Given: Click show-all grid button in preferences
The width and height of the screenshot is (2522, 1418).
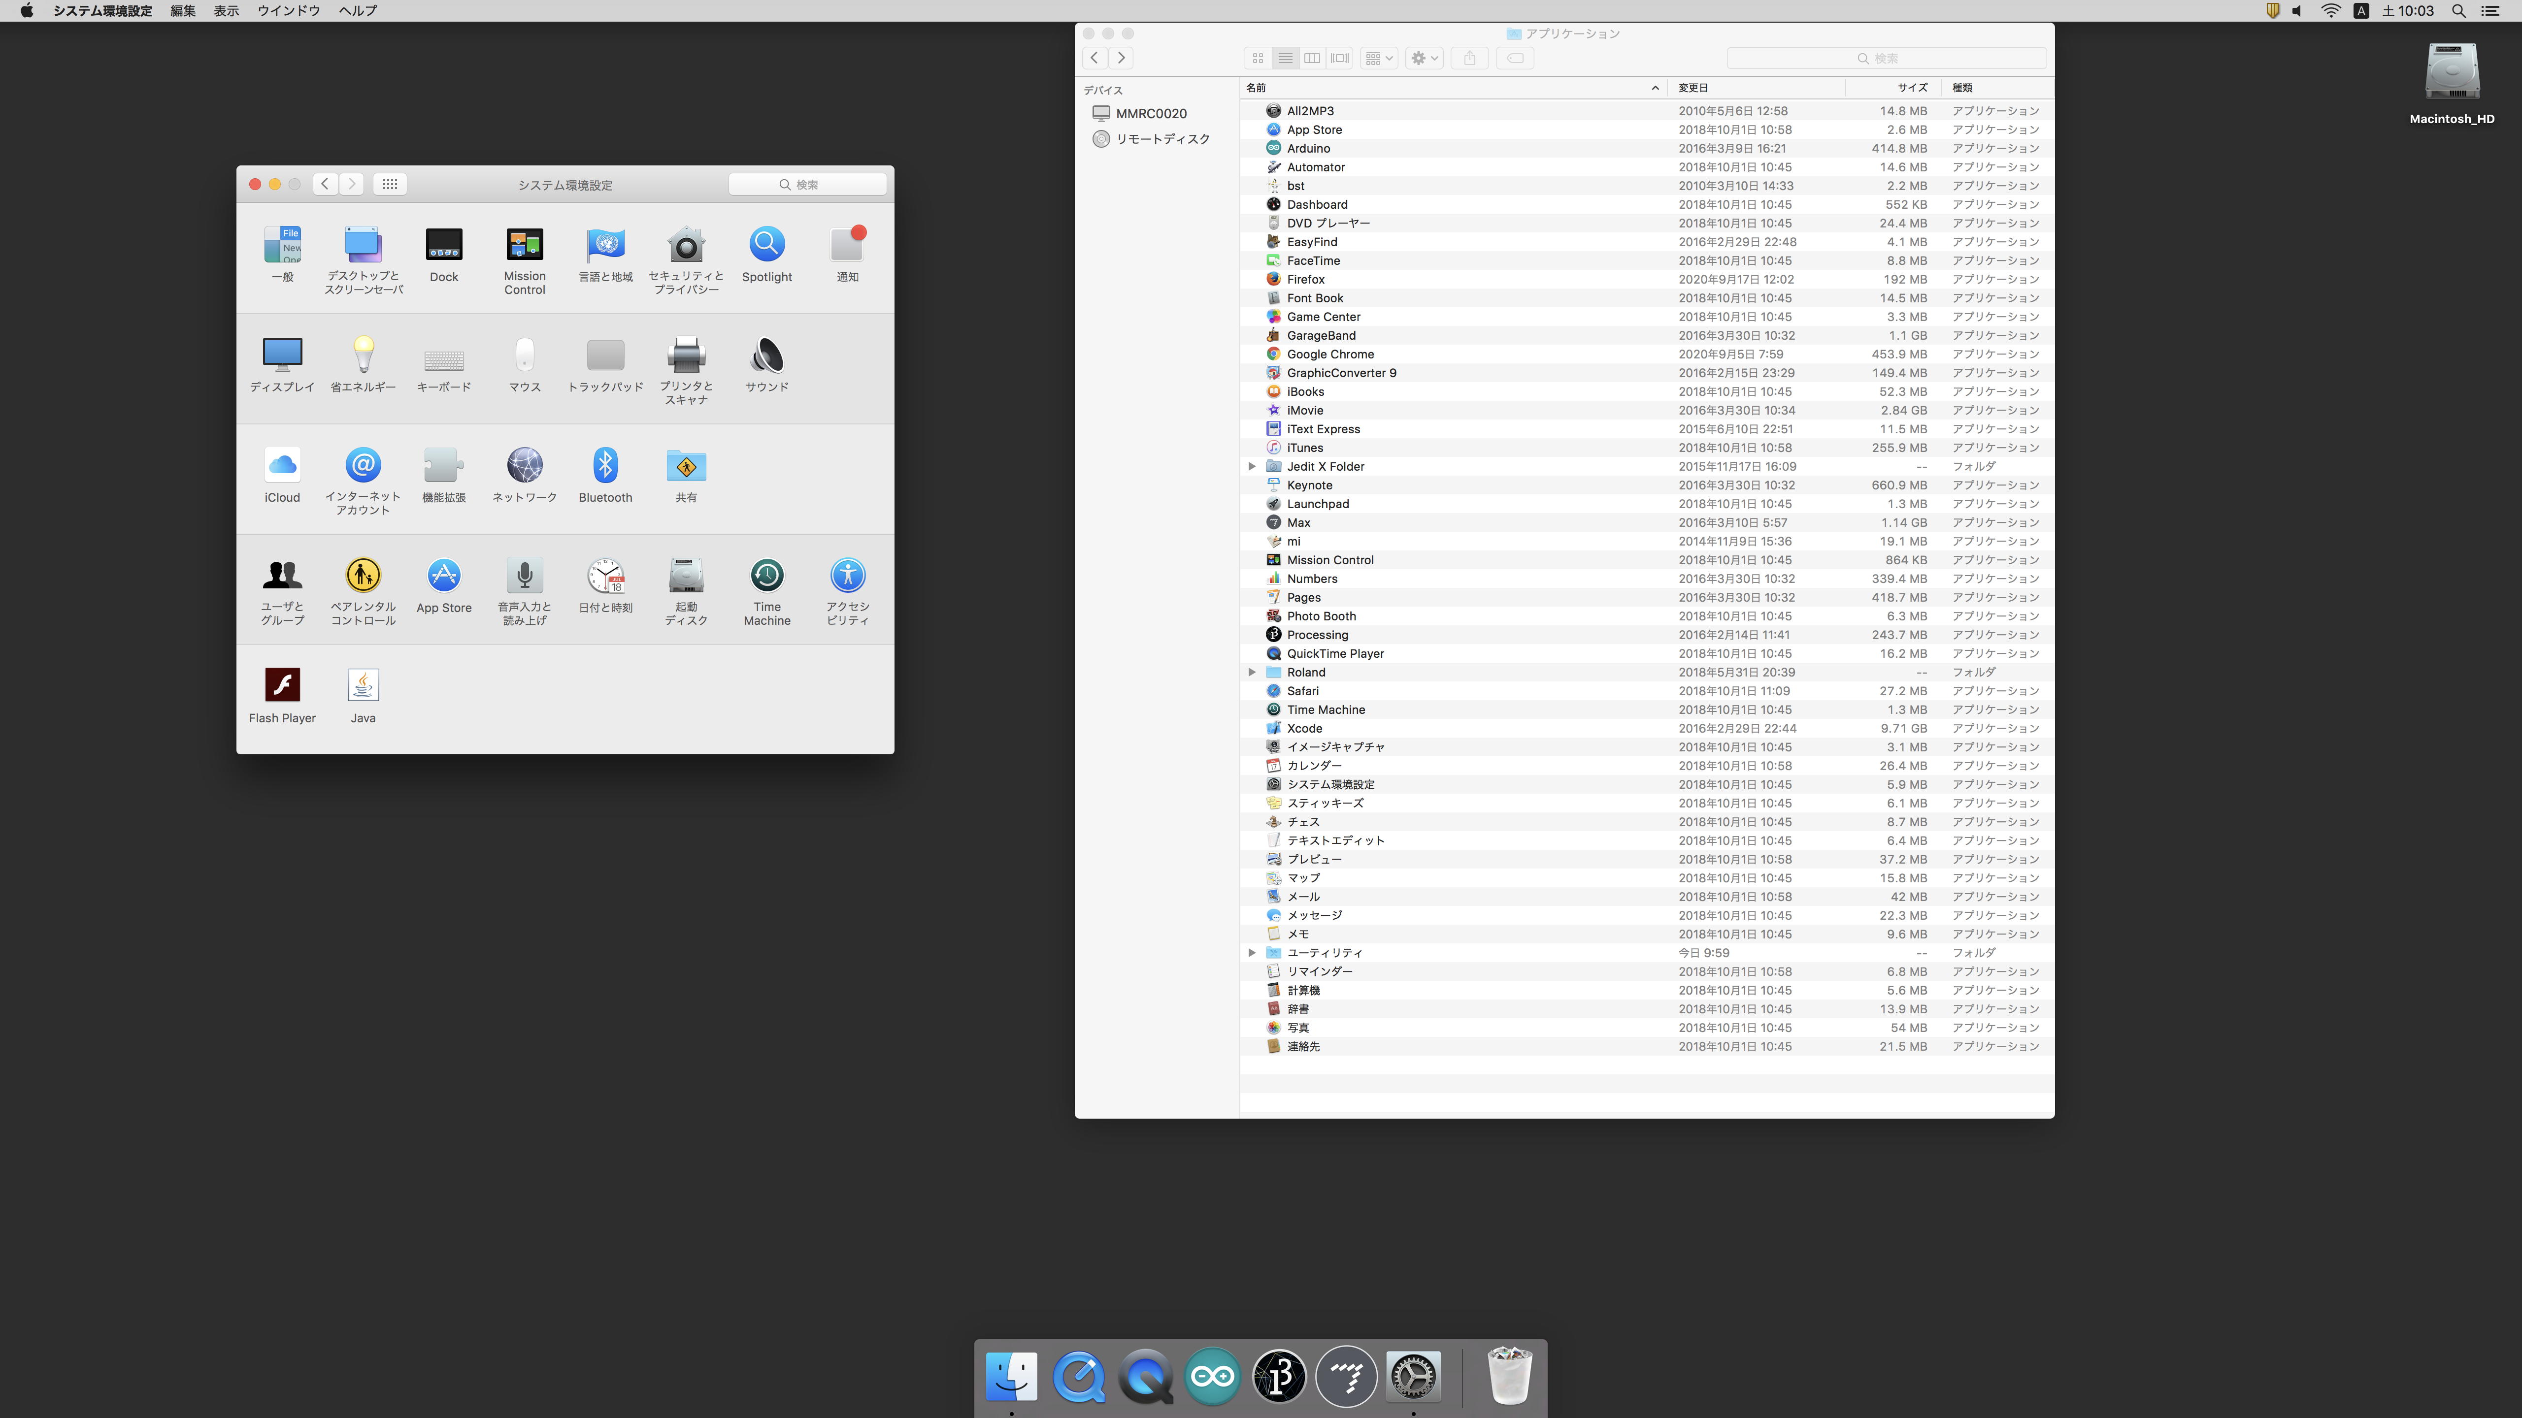Looking at the screenshot, I should point(389,184).
